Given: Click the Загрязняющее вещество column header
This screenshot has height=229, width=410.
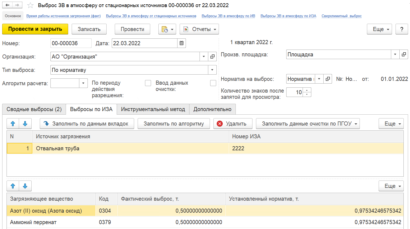Looking at the screenshot, I should tap(51, 199).
